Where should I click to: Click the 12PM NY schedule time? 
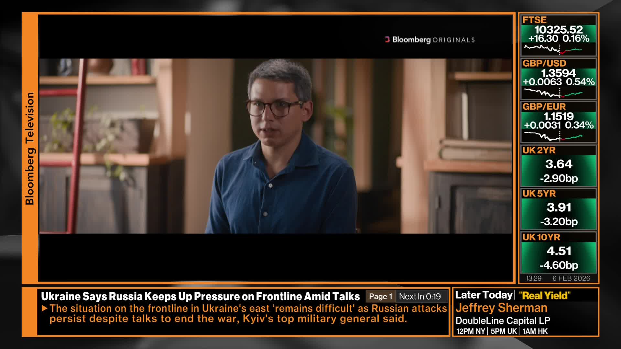(x=470, y=331)
